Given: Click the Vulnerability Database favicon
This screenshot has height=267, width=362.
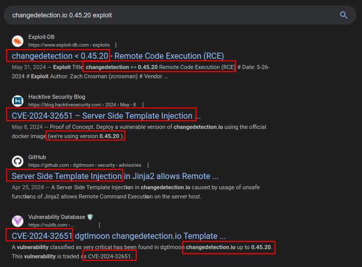Looking at the screenshot, I should (x=18, y=221).
